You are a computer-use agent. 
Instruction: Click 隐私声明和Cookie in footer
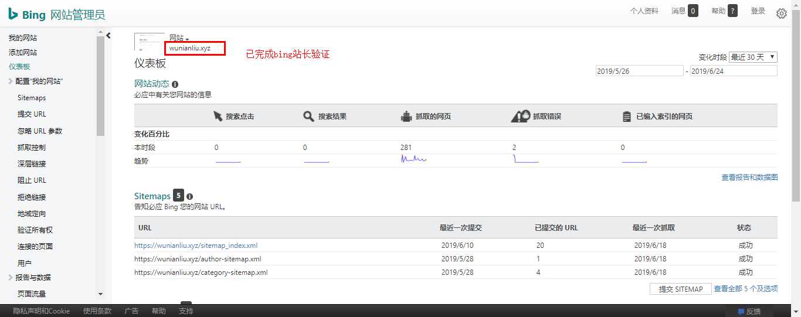click(42, 311)
